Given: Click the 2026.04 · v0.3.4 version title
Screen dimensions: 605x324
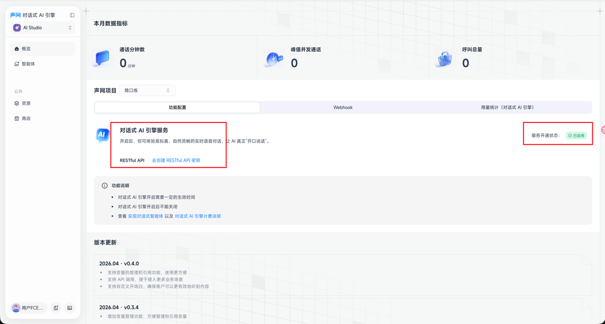Looking at the screenshot, I should [119, 307].
